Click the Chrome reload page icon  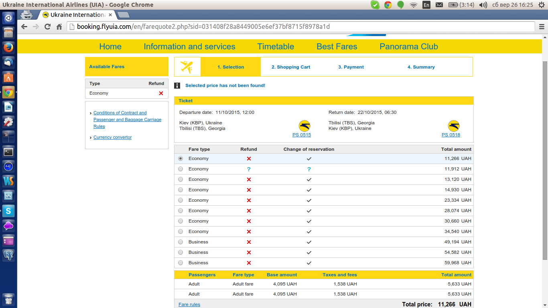click(47, 27)
